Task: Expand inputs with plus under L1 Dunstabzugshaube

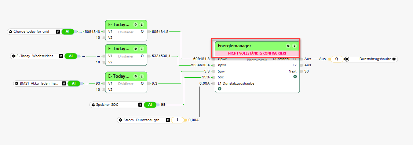Action: (x=219, y=89)
